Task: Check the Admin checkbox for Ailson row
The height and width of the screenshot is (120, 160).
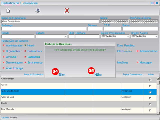Action: click(150, 86)
